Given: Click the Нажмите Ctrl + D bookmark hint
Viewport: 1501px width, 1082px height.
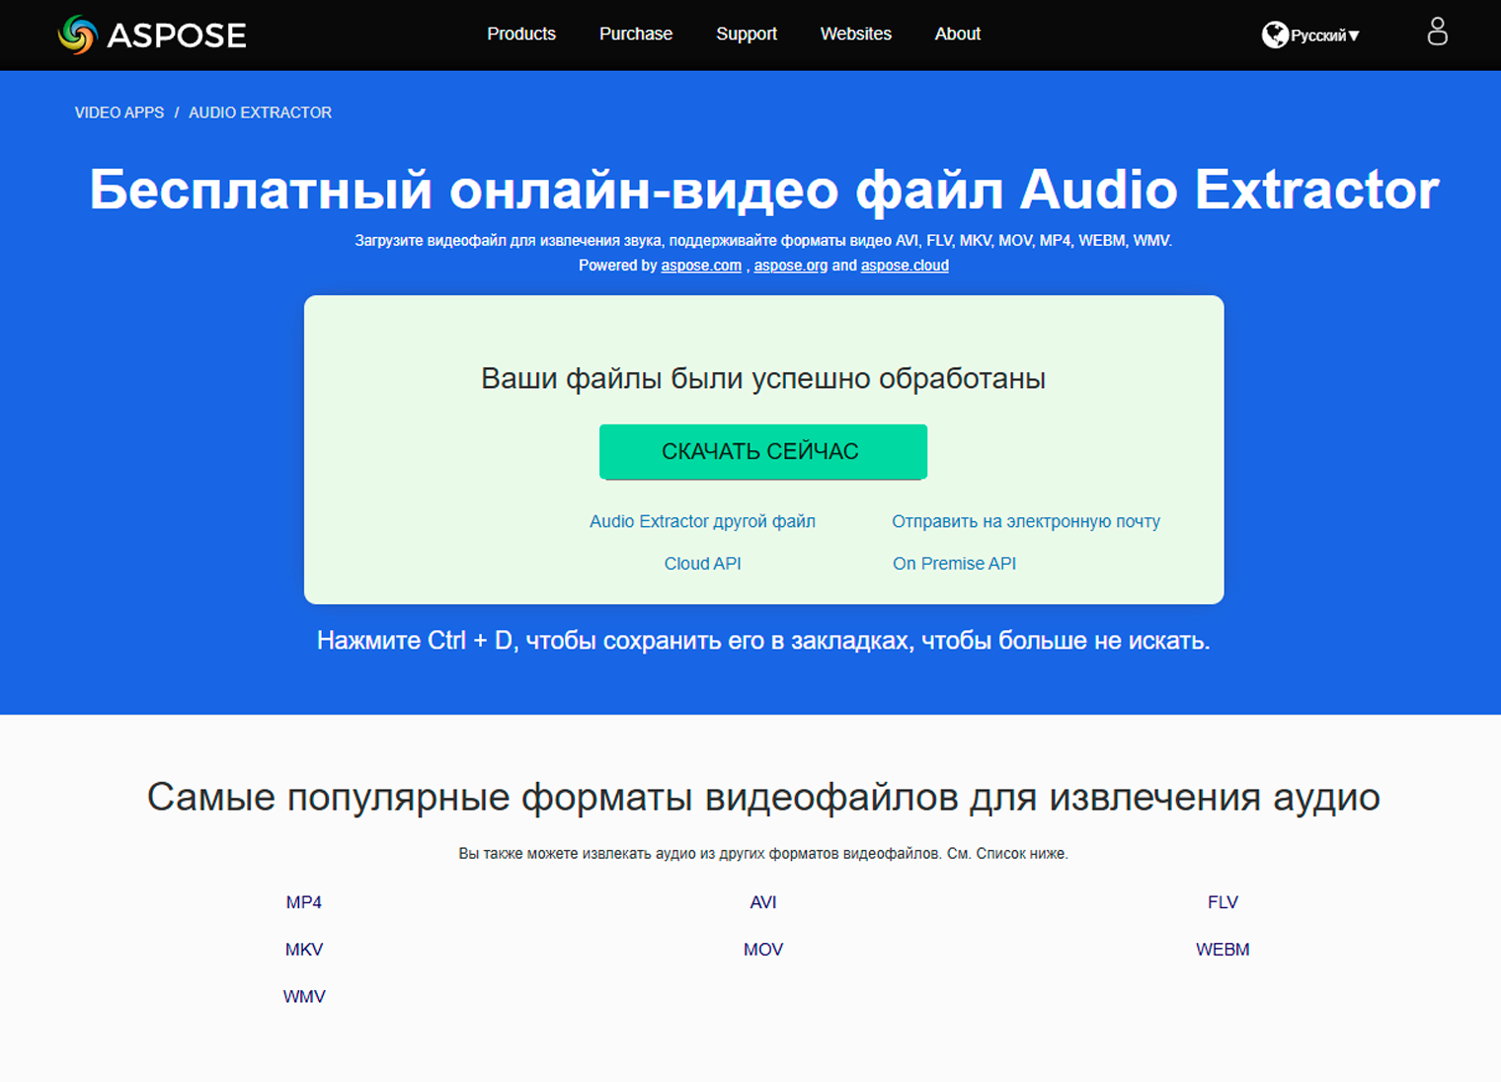Looking at the screenshot, I should pos(763,641).
